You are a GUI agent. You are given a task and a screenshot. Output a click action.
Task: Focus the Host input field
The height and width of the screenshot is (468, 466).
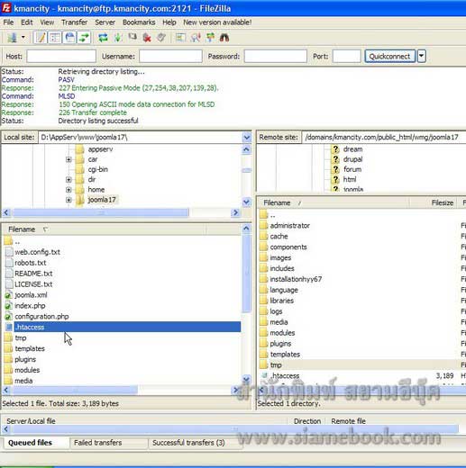tap(61, 56)
